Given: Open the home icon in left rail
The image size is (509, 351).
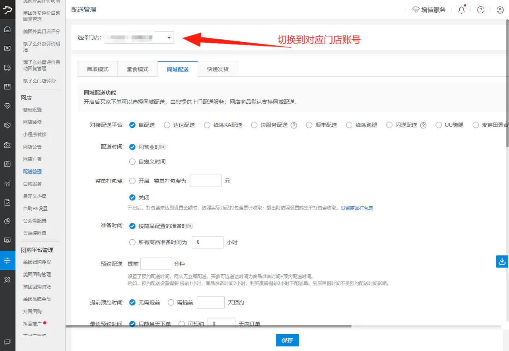Looking at the screenshot, I should 7,29.
